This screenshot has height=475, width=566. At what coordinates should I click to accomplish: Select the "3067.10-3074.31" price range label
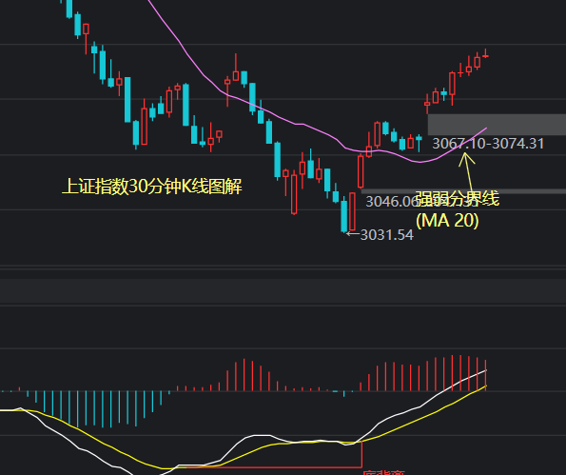[488, 144]
